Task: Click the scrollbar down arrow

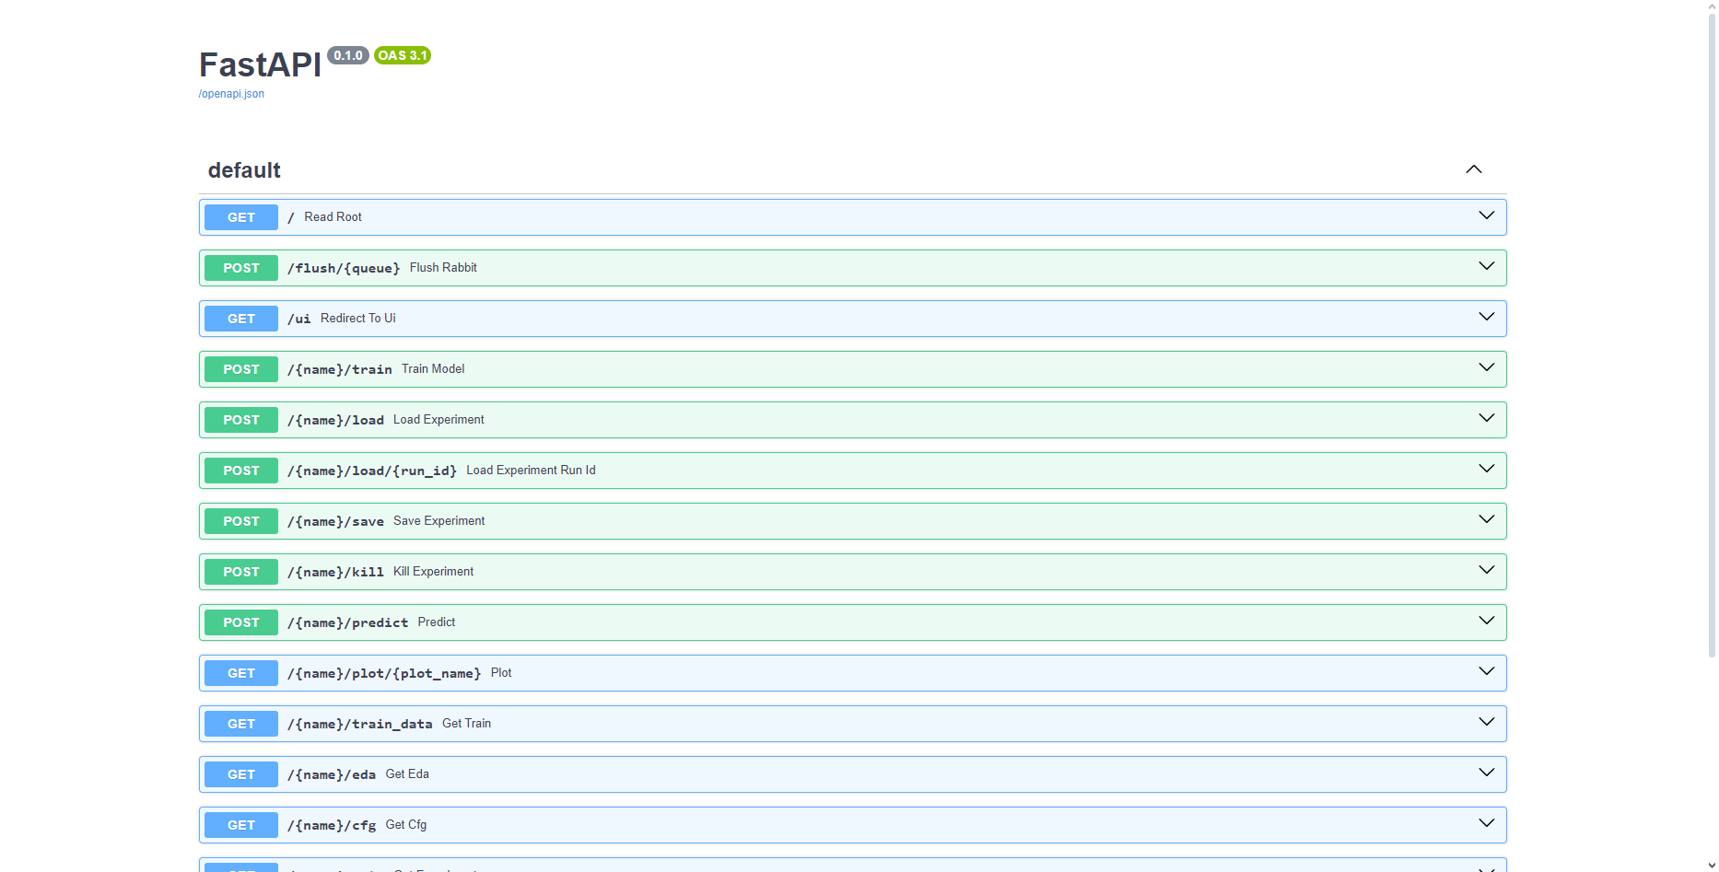Action: [x=1712, y=866]
